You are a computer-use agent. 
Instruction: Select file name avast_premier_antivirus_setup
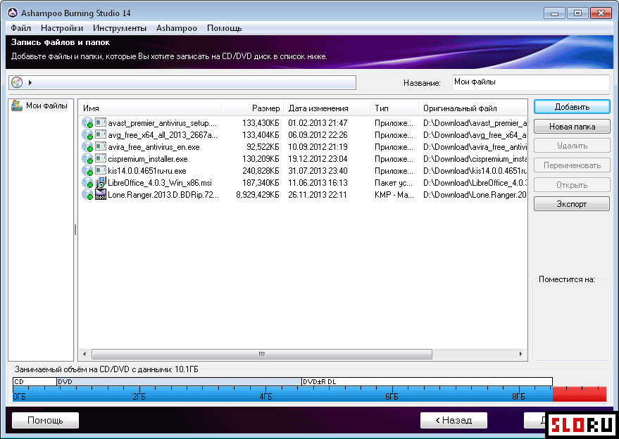click(162, 123)
